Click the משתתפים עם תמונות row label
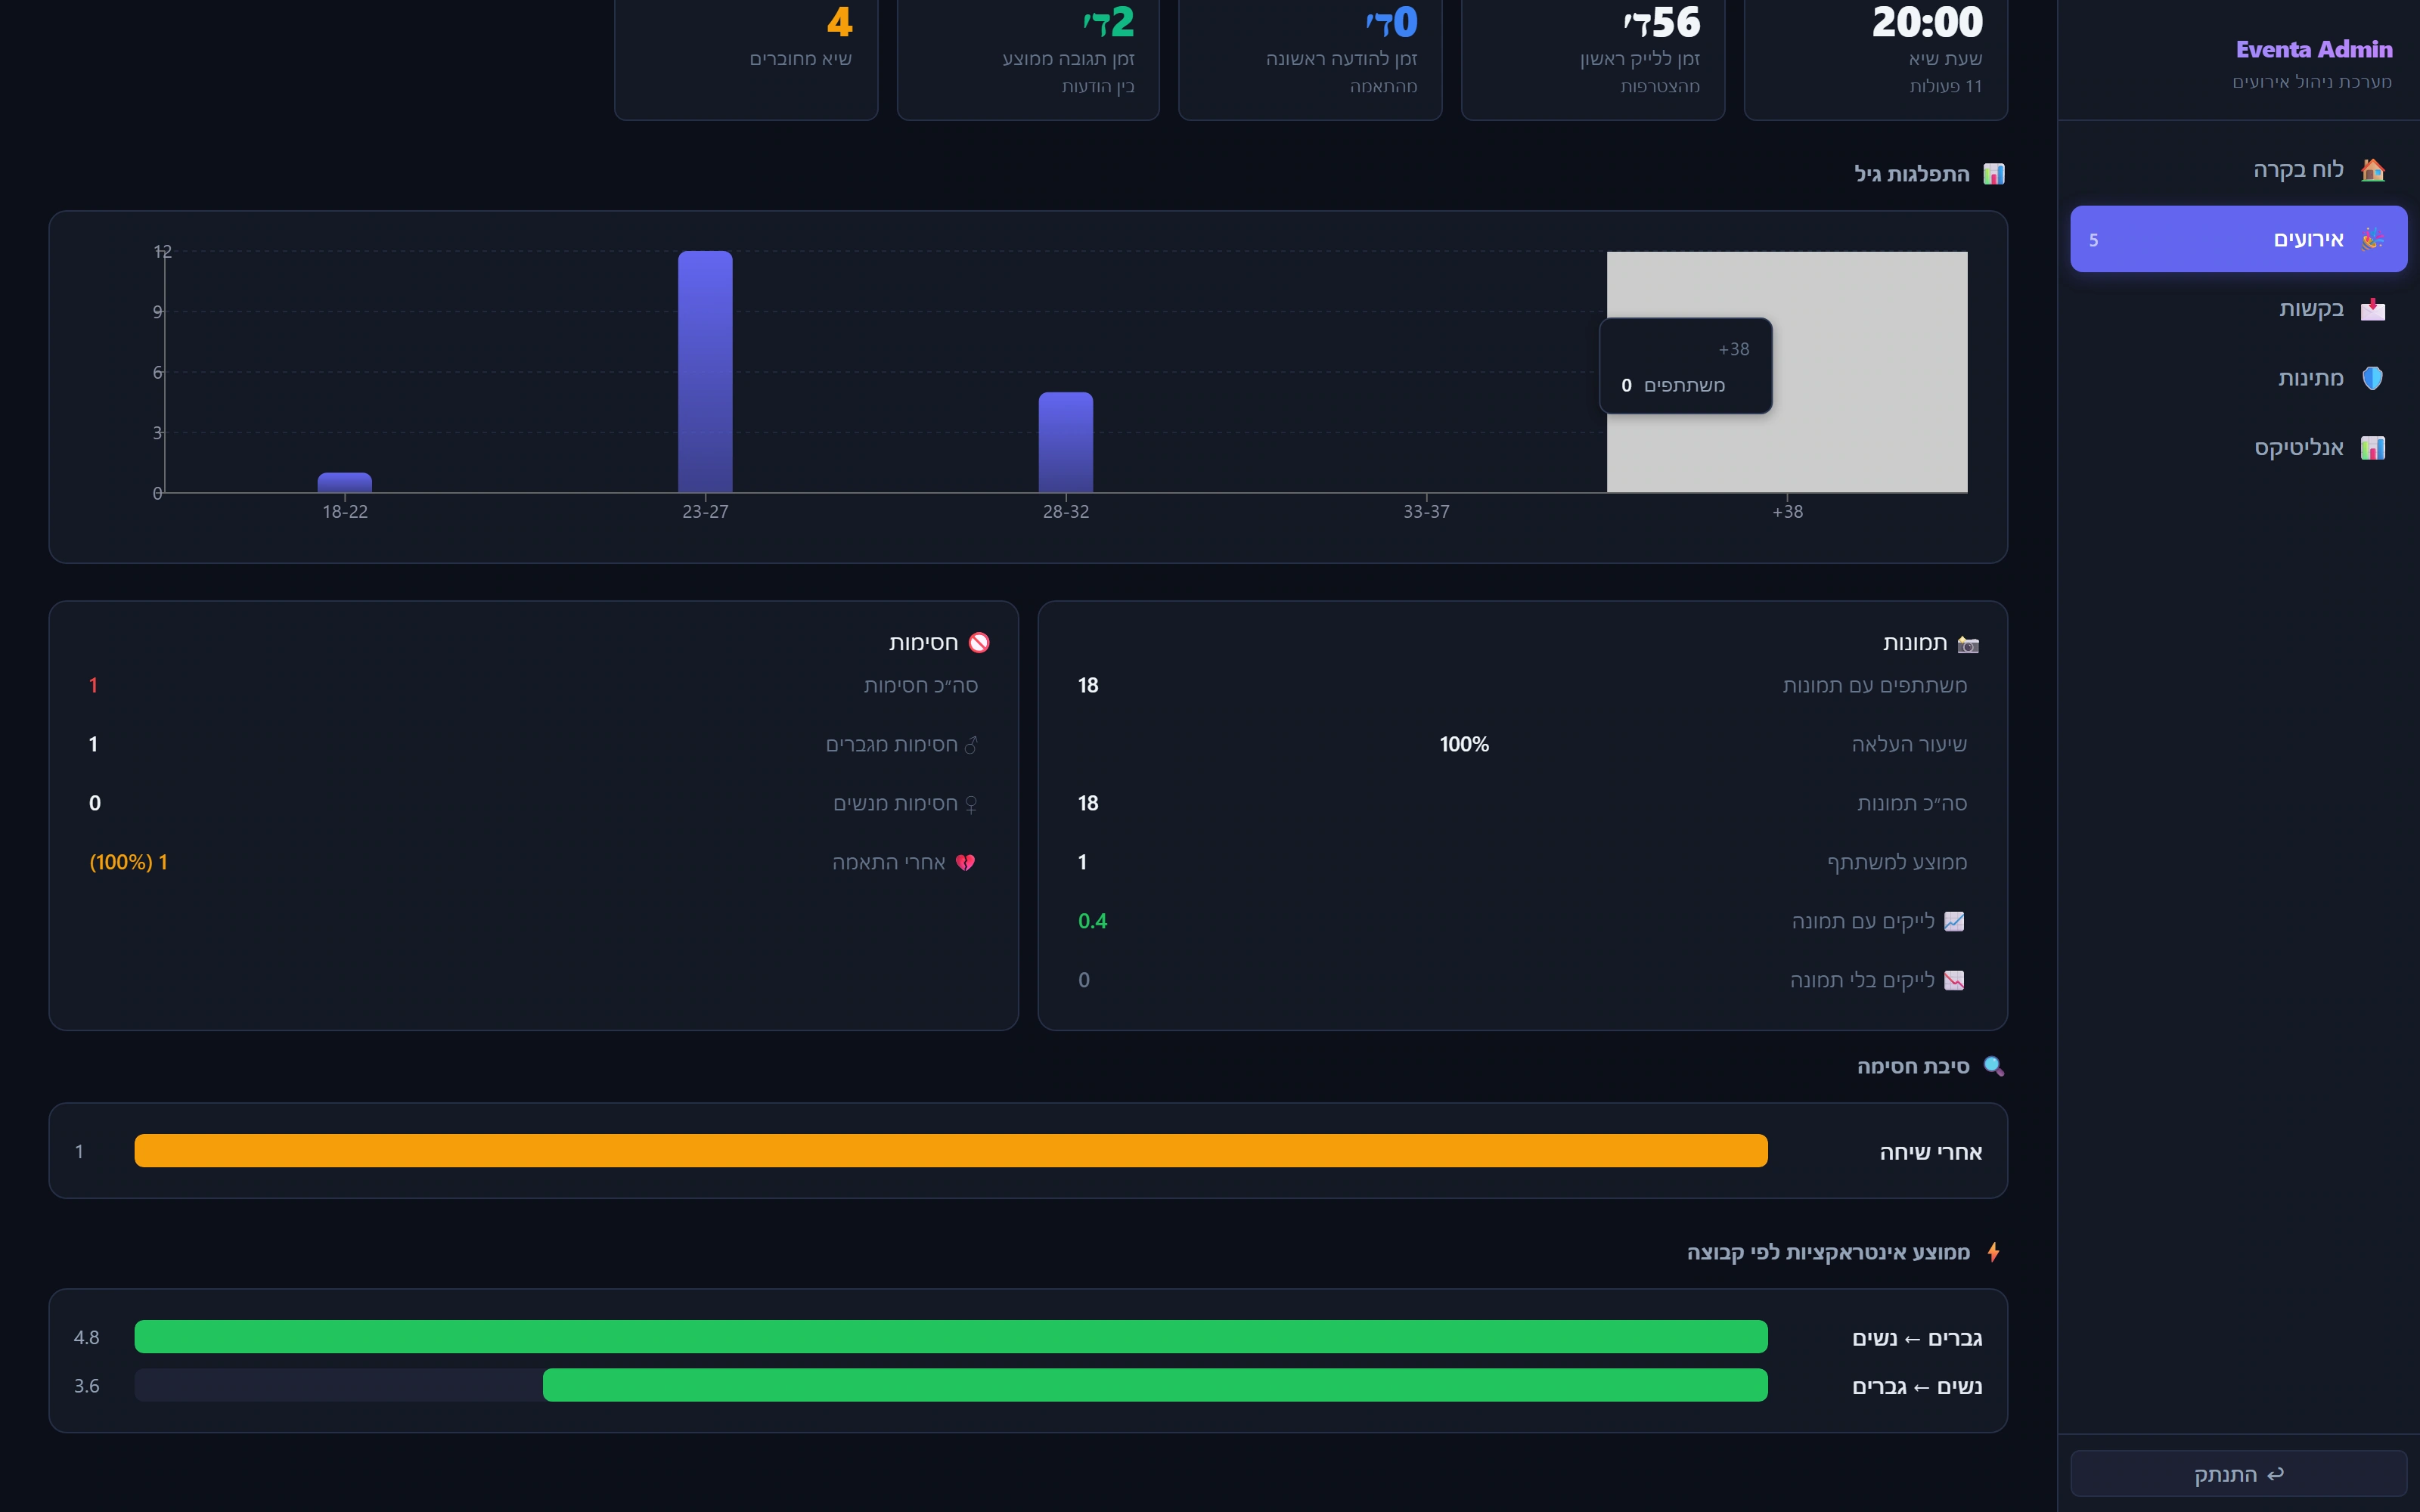 pos(1874,685)
